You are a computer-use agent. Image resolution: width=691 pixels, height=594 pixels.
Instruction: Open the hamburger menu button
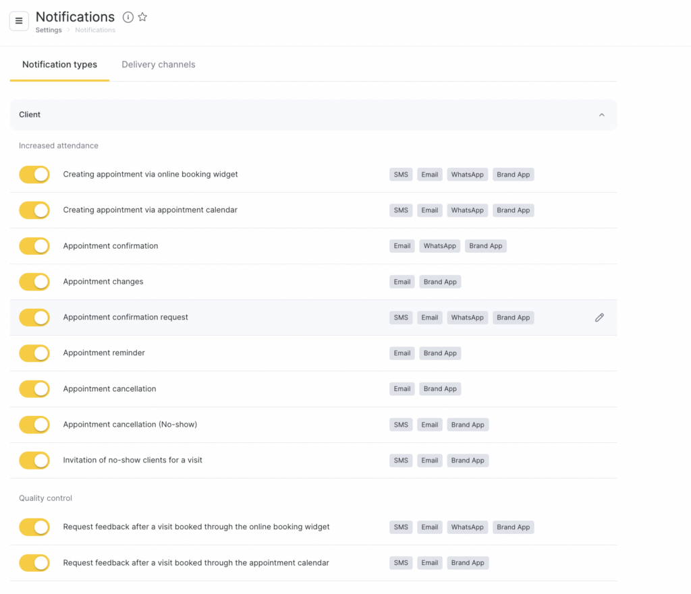(x=19, y=21)
